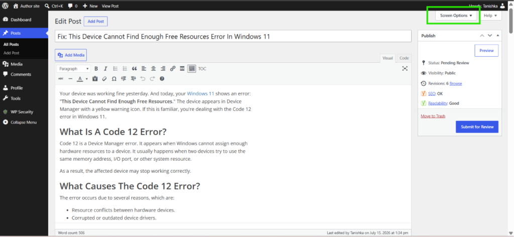Click the Add Post button beside Edit Post
The width and height of the screenshot is (514, 237).
96,21
